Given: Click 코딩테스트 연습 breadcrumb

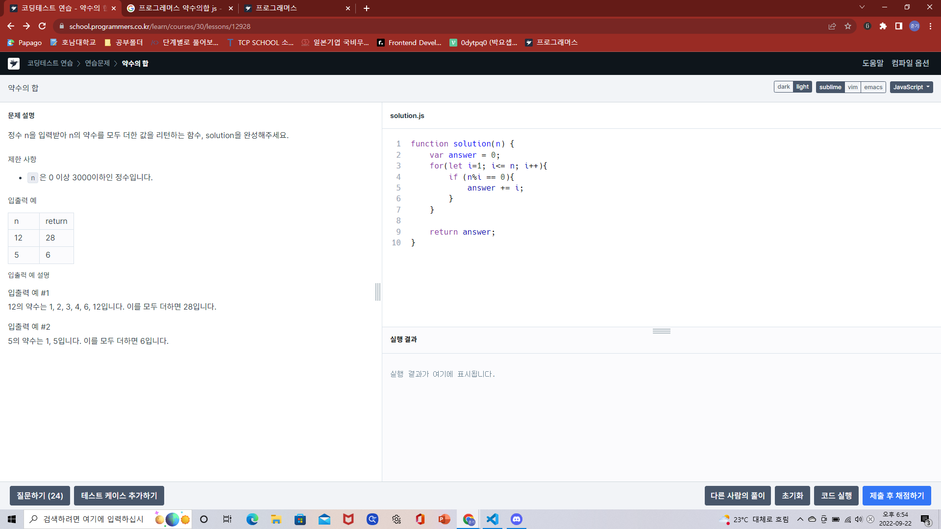Looking at the screenshot, I should pyautogui.click(x=50, y=63).
